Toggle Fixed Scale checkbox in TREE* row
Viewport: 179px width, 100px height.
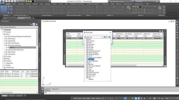click(x=116, y=38)
